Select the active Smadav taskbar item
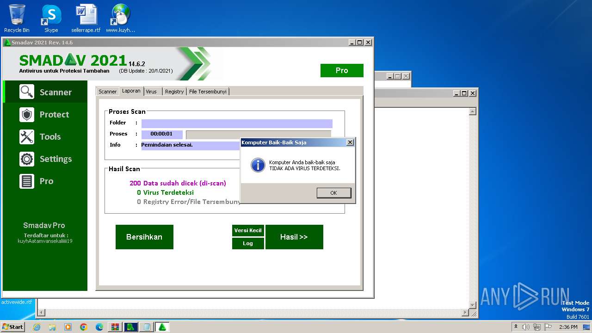This screenshot has width=592, height=333. (x=162, y=327)
